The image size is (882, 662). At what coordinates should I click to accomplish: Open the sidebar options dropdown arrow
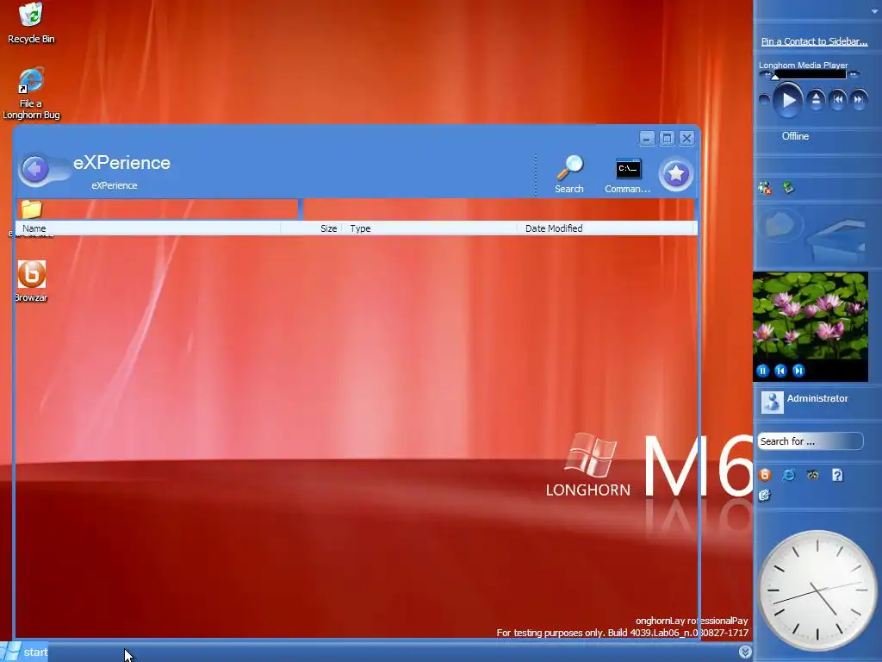click(x=874, y=11)
